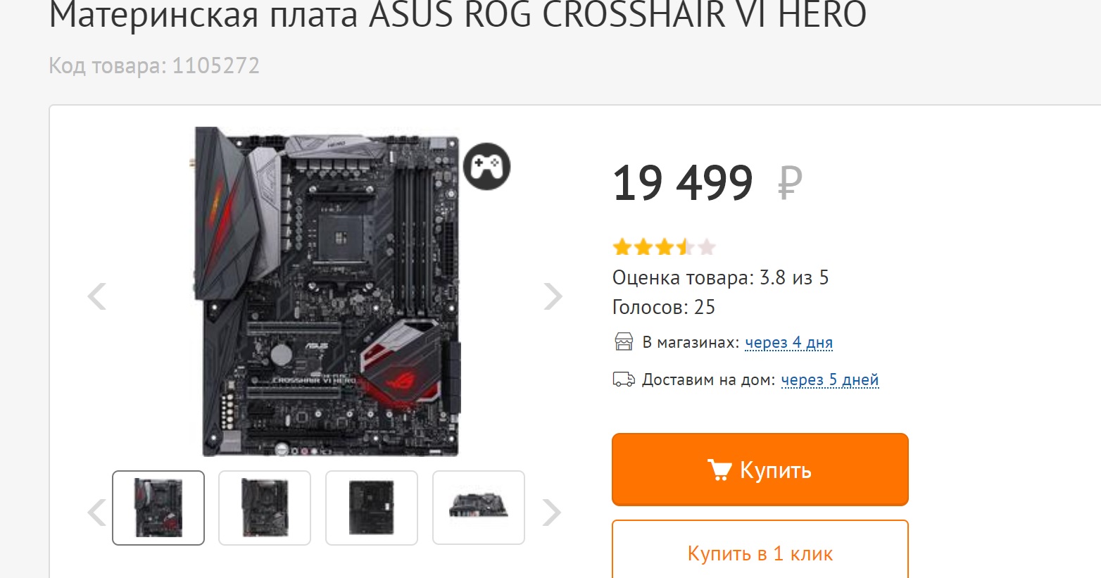Click the shopping cart icon in Купить
Screen dimensions: 1101x578
[x=719, y=470]
